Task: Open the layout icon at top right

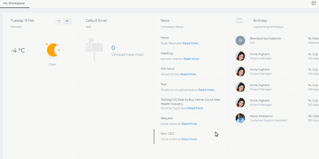Action: click(313, 3)
